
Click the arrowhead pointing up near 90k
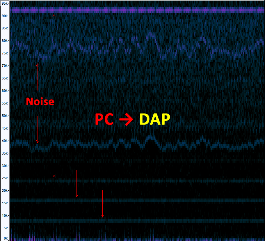(x=54, y=15)
